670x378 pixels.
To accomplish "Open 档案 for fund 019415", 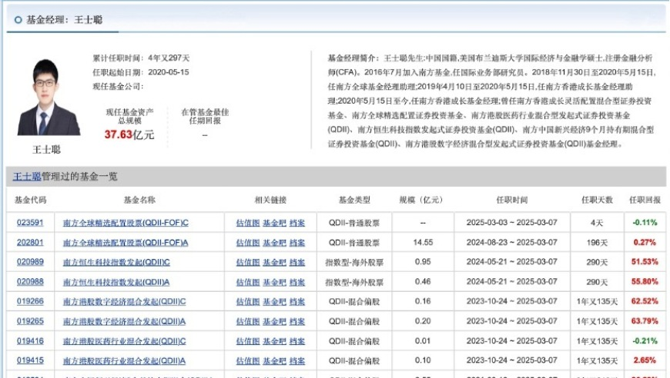I will coord(297,361).
